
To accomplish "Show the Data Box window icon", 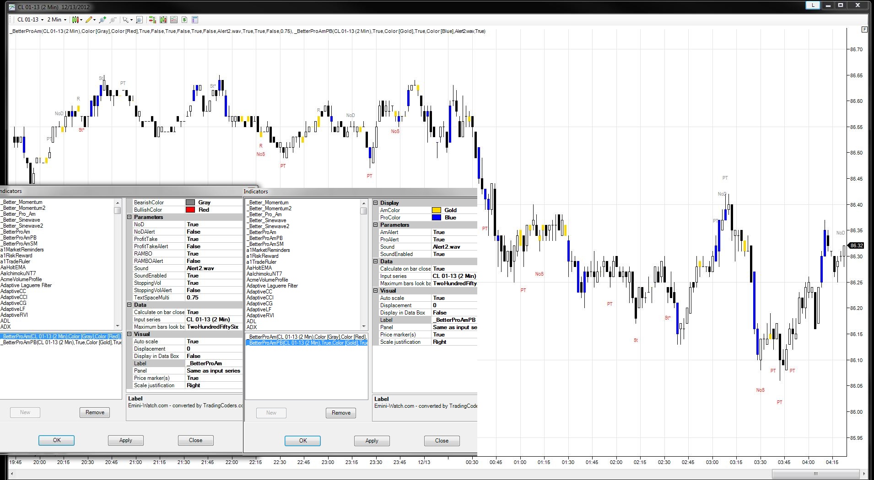I will coord(139,20).
